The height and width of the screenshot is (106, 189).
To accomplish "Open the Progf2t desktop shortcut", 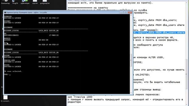I will click(15, 2).
